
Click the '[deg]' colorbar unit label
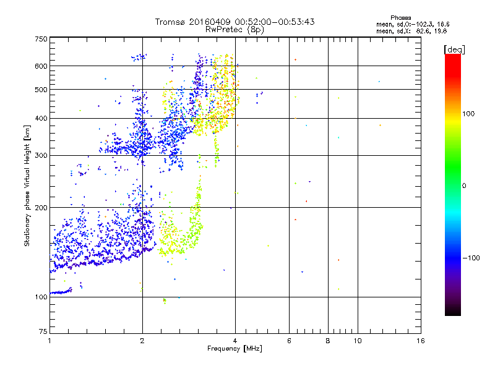click(454, 49)
